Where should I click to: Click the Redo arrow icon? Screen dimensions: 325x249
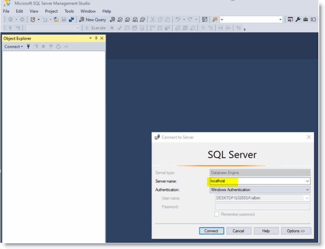190,19
